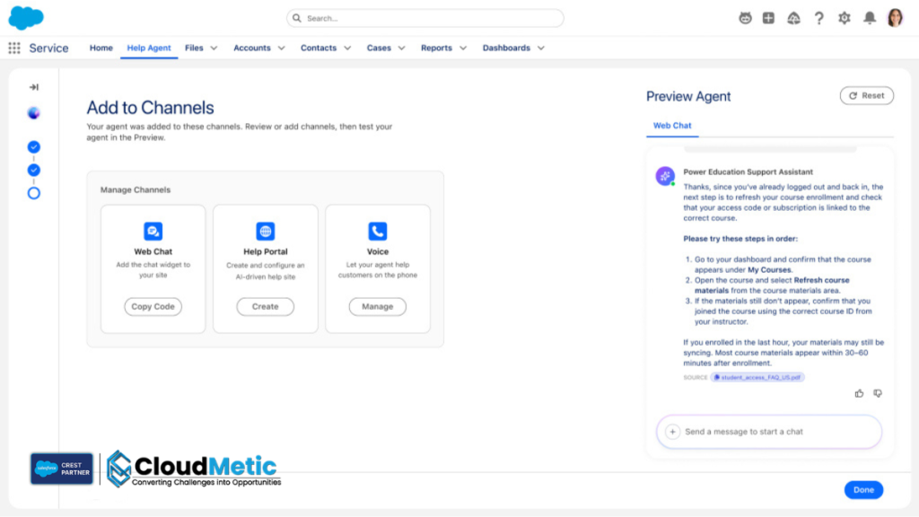Give the agent response a thumbs down
Screen dimensions: 919x517
878,393
